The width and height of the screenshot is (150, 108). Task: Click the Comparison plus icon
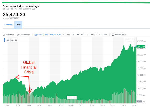[18, 35]
